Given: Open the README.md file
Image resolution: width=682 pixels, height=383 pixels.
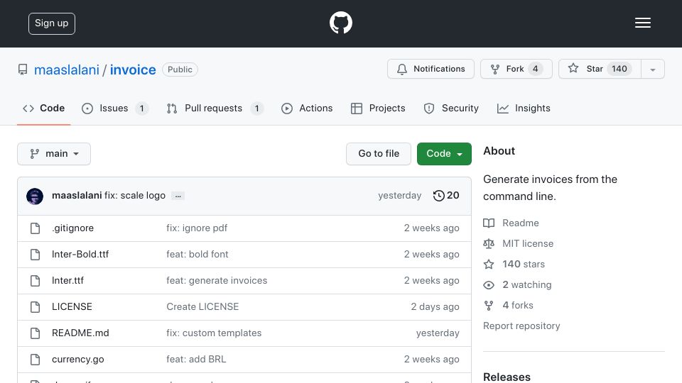Looking at the screenshot, I should [x=80, y=333].
